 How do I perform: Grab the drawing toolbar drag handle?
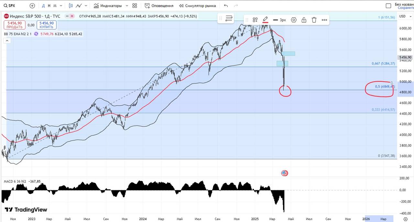(246, 20)
